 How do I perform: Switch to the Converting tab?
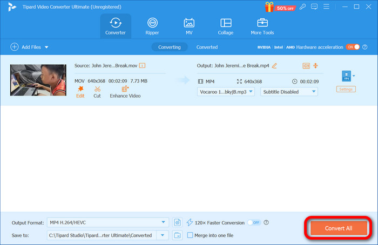(x=170, y=47)
